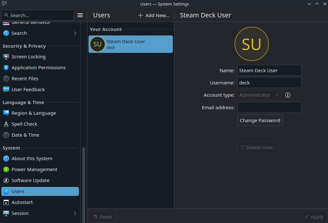328x223 pixels.
Task: Open Application Permissions page
Action: click(x=40, y=68)
